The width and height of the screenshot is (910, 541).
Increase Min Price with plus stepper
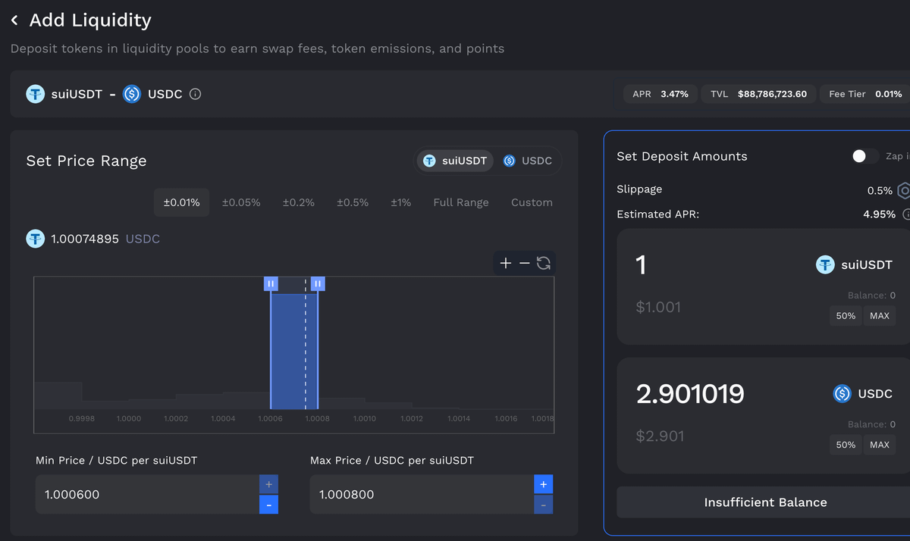pyautogui.click(x=269, y=484)
